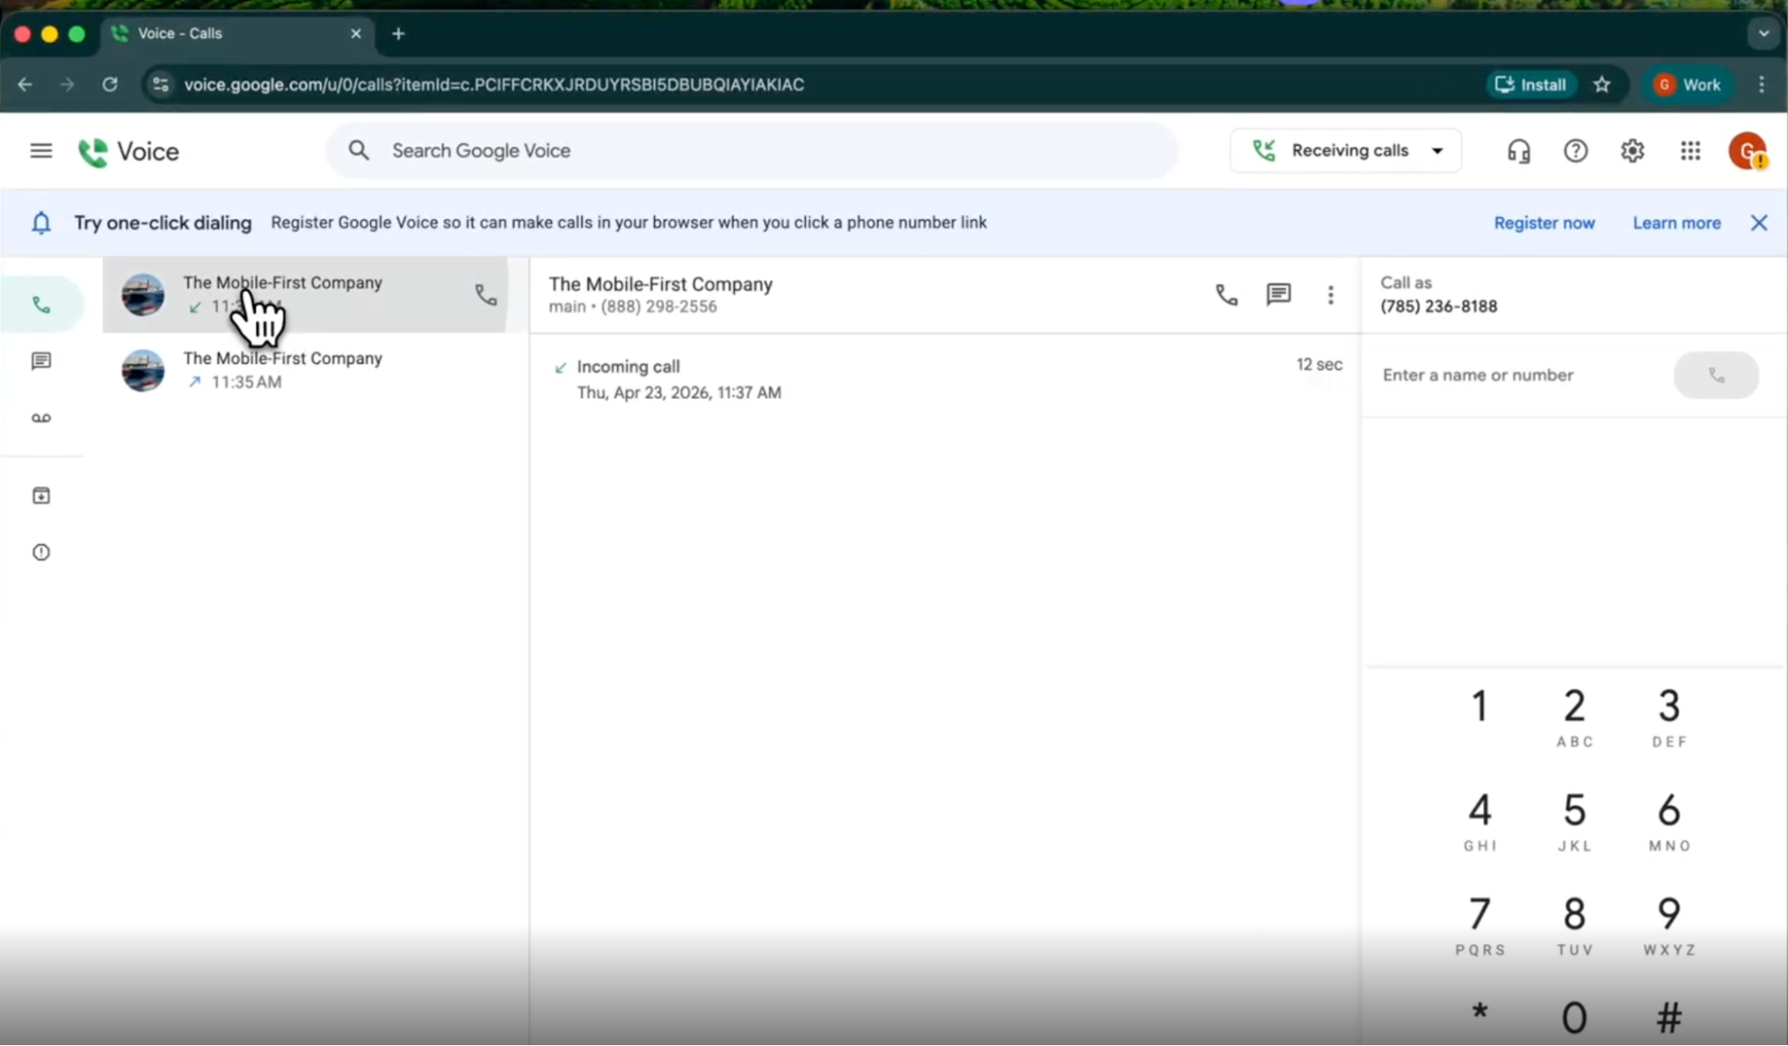Click the notification bell in banner
Viewport: 1788px width, 1046px height.
[x=41, y=223]
